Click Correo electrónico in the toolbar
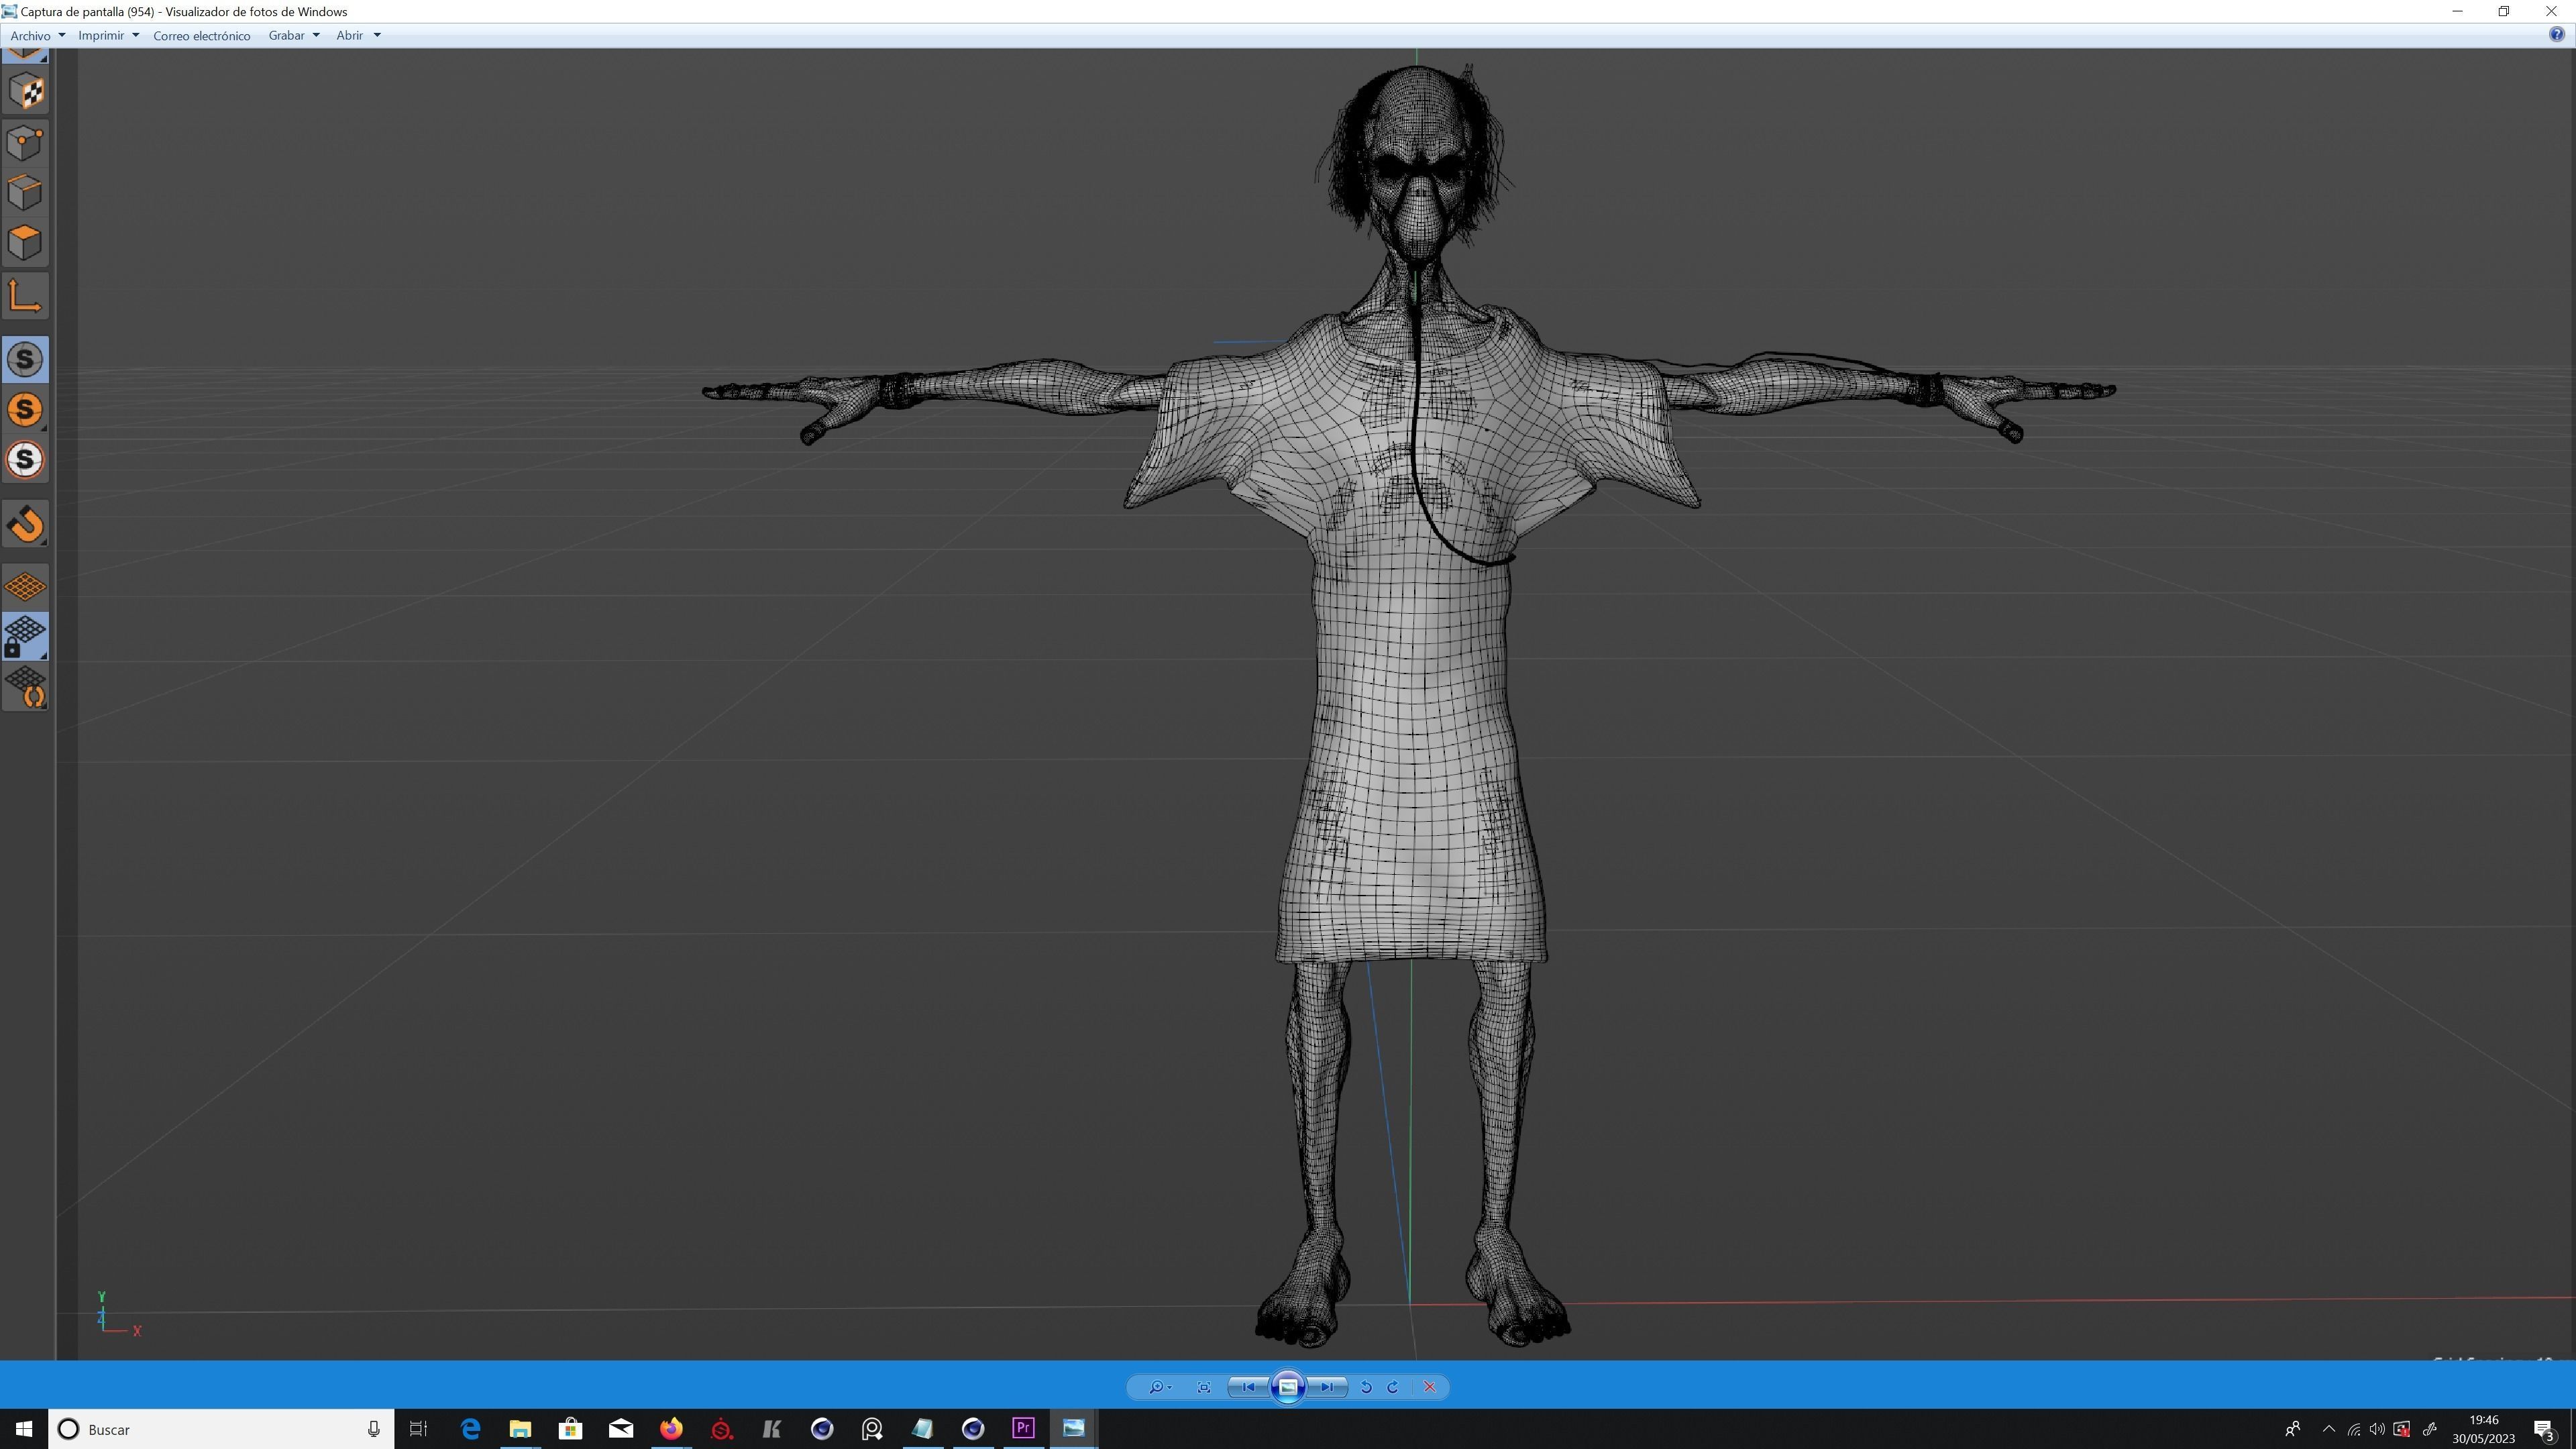Image resolution: width=2576 pixels, height=1449 pixels. (x=202, y=35)
